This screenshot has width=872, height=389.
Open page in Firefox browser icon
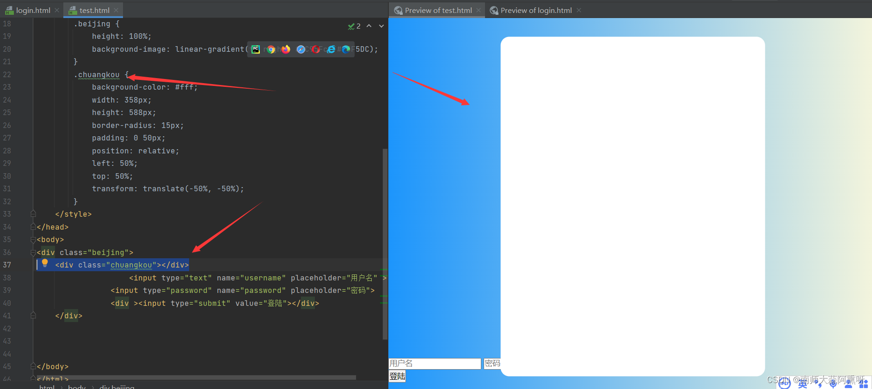point(286,49)
